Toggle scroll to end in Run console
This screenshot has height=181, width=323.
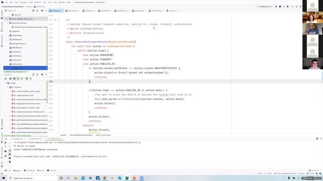[x=10, y=154]
